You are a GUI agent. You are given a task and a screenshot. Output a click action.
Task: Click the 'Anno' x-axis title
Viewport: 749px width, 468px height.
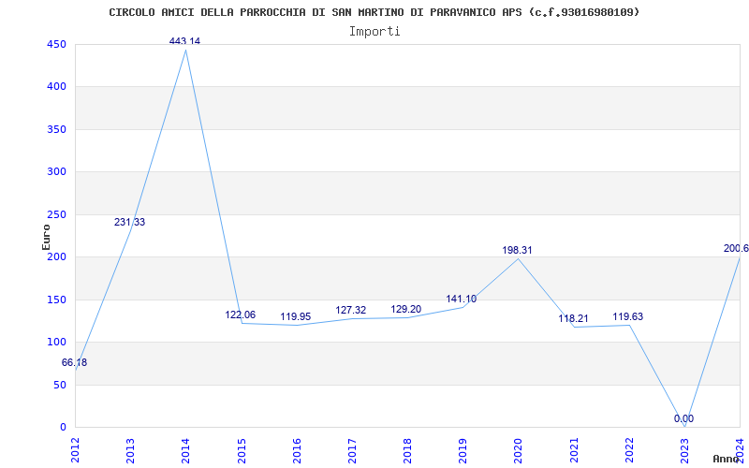click(726, 459)
